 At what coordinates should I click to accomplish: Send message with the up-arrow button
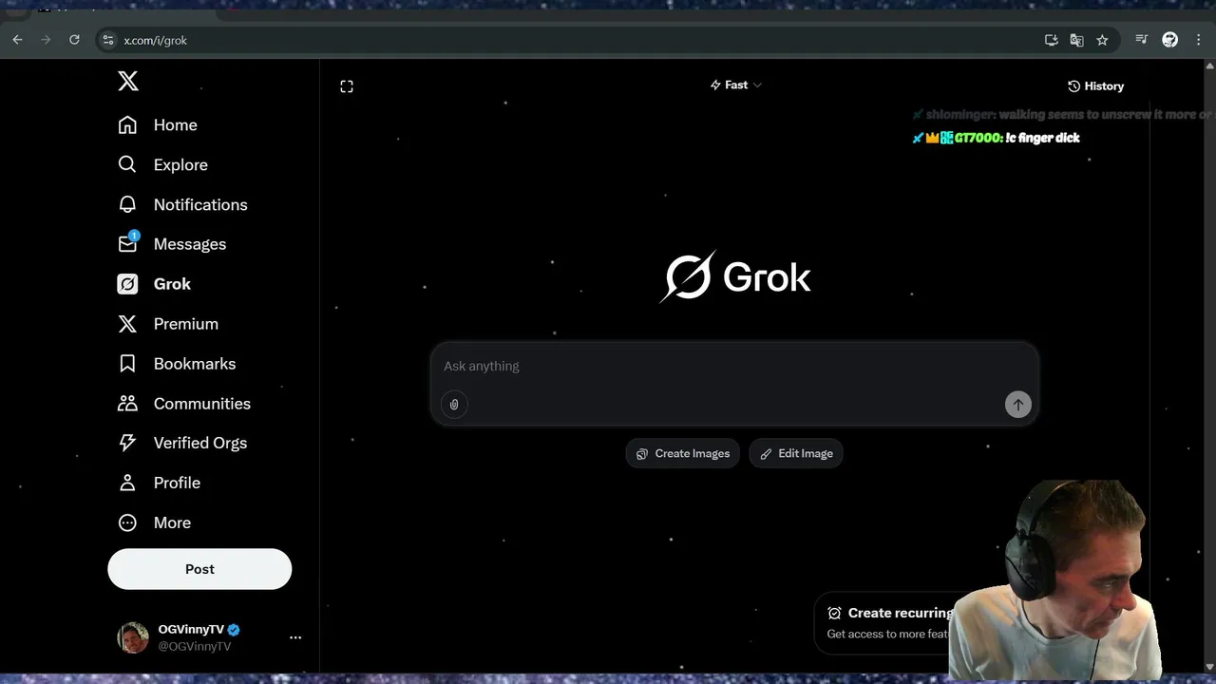pos(1017,405)
